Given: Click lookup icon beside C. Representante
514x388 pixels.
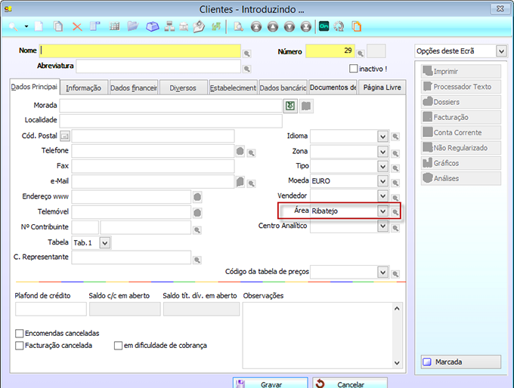Looking at the screenshot, I should [197, 260].
